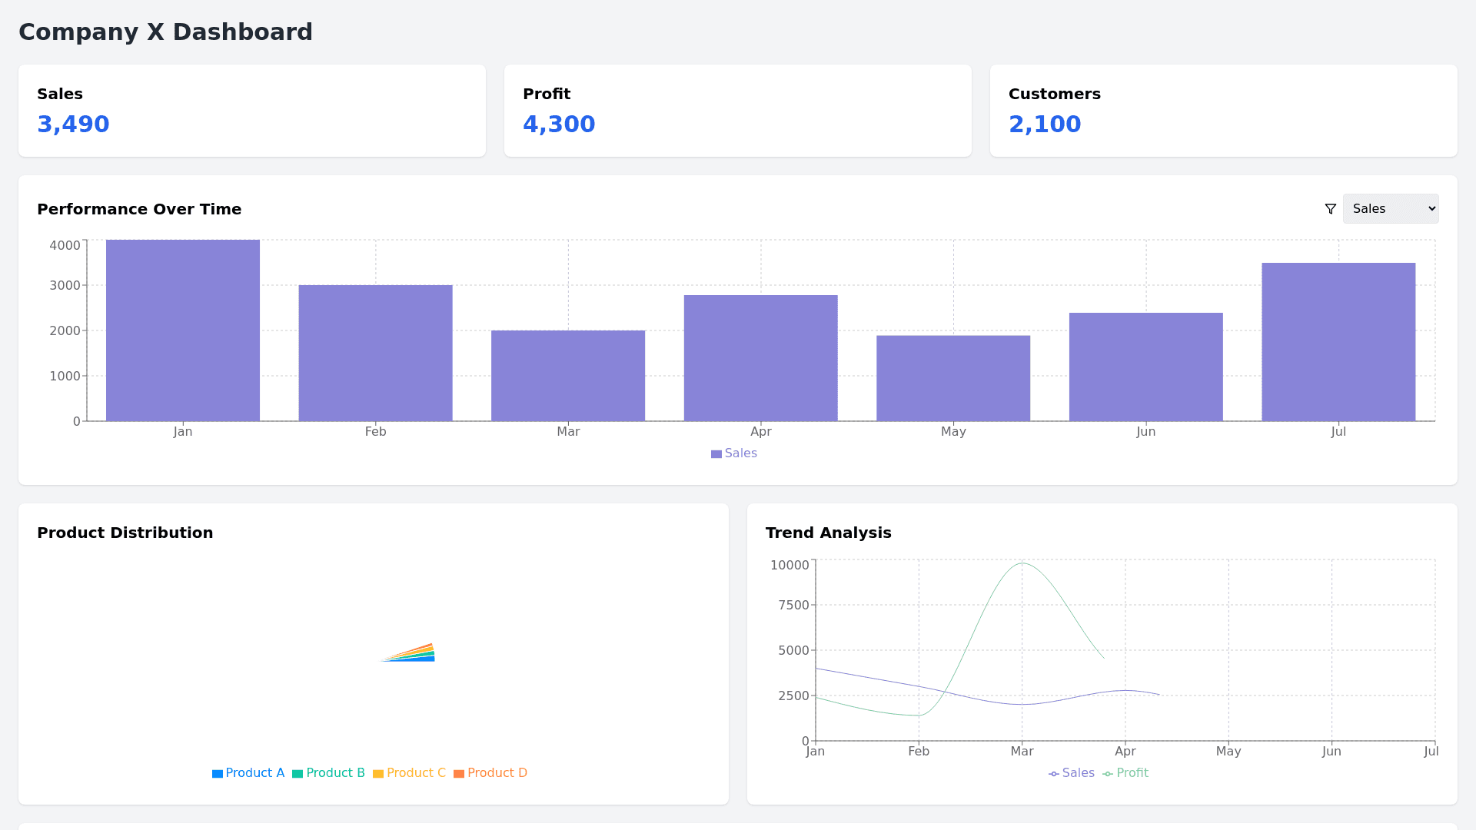
Task: Toggle the Sales legend in bar chart
Action: (734, 453)
